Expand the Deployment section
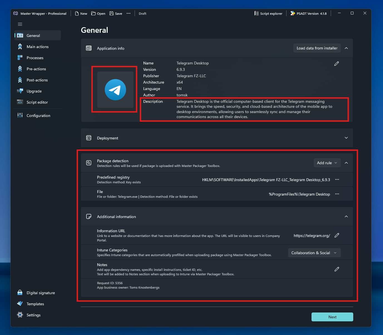 click(x=346, y=138)
